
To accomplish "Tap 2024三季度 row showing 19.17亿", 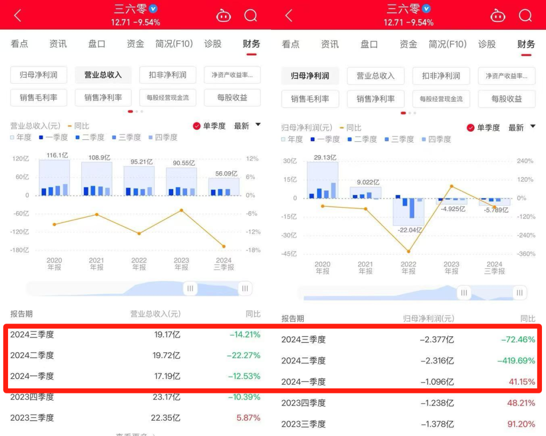I will (135, 335).
